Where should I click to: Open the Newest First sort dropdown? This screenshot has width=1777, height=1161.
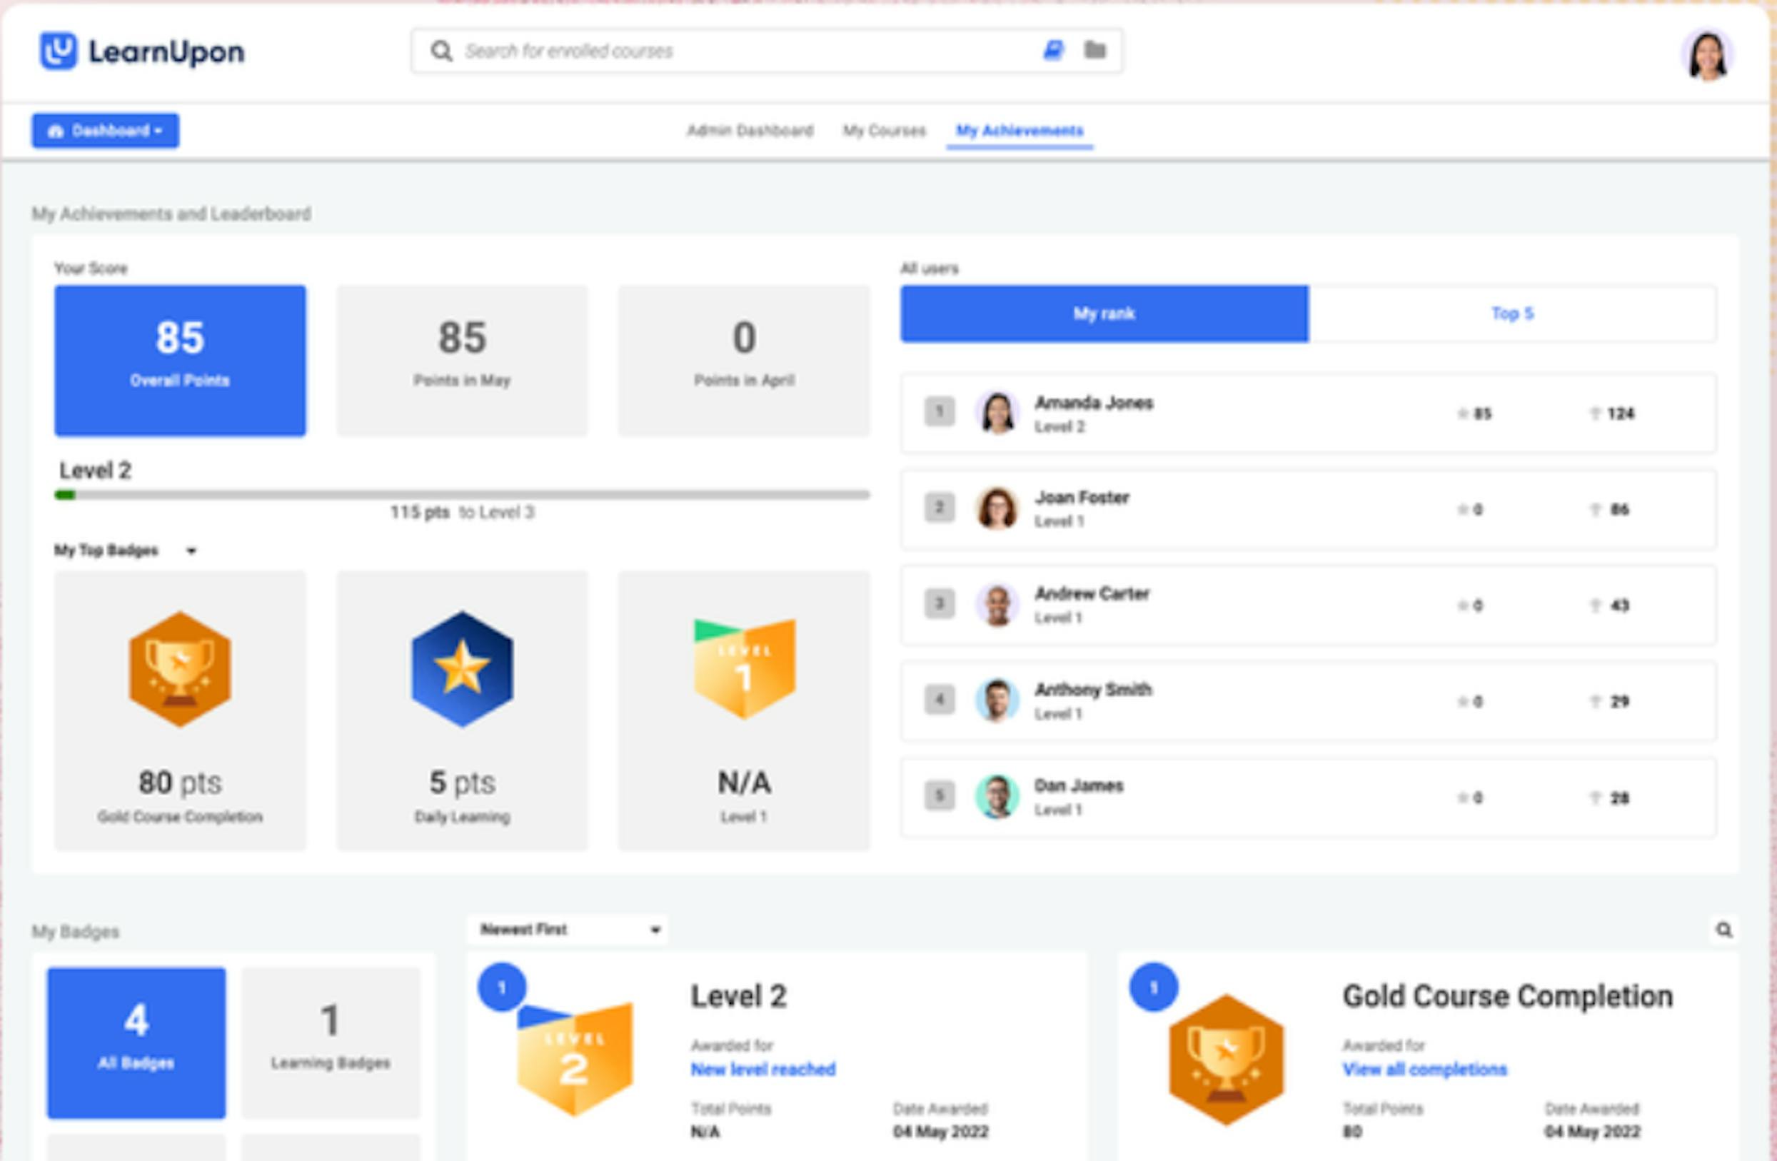coord(568,929)
